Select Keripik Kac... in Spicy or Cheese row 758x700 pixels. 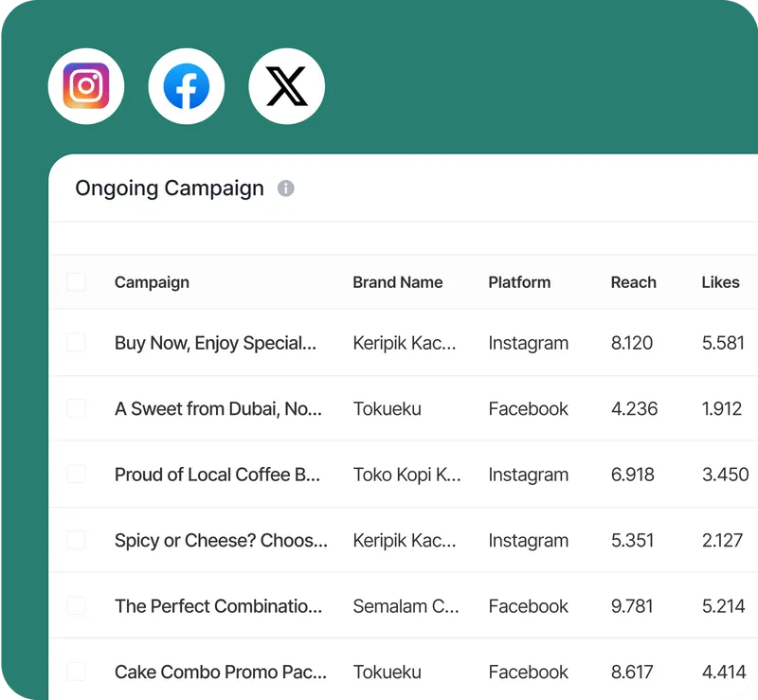pos(405,541)
